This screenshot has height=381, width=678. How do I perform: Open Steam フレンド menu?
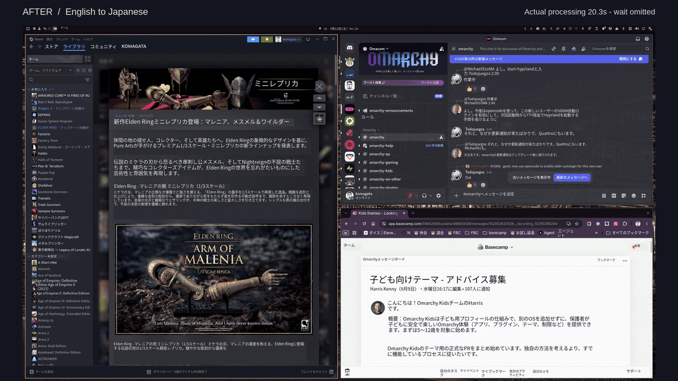(x=62, y=39)
